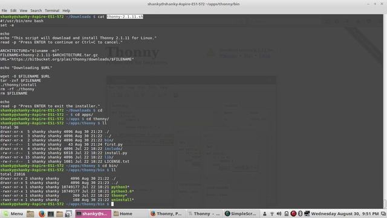Switch to Home file manager window

(130, 214)
